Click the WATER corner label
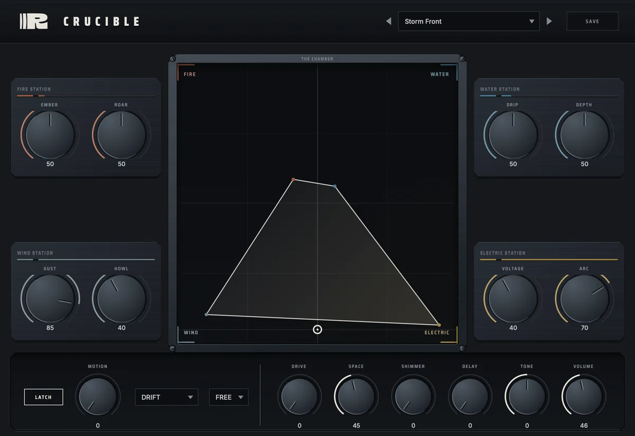 [440, 75]
